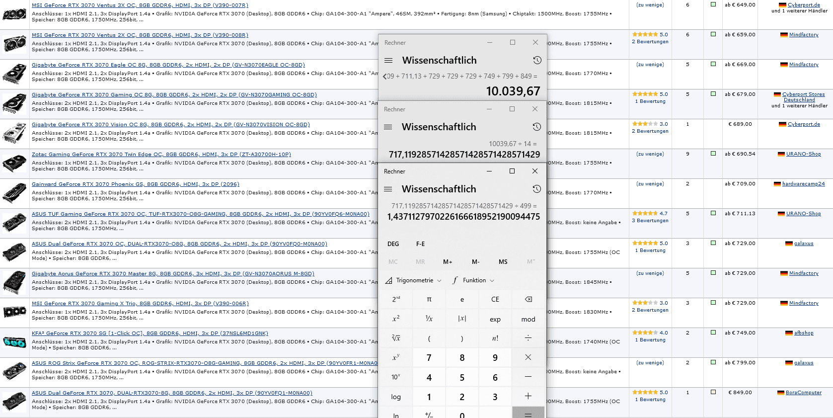Image resolution: width=833 pixels, height=418 pixels.
Task: Click the pi constant key
Action: tap(429, 299)
